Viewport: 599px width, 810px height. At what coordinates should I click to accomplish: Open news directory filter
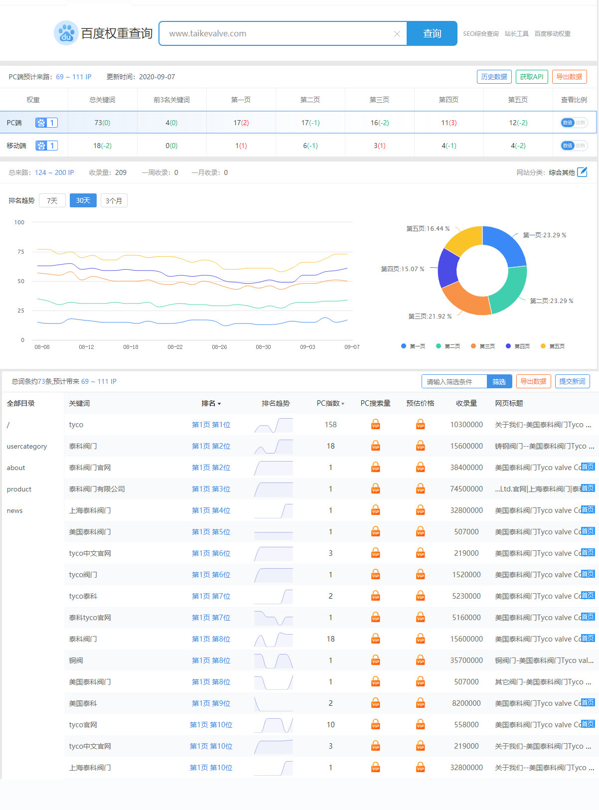(14, 510)
